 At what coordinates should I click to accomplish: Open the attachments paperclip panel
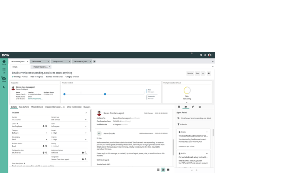point(193,107)
